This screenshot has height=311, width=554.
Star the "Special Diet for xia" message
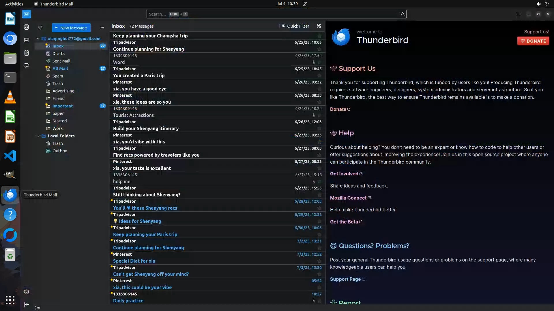[x=319, y=261]
